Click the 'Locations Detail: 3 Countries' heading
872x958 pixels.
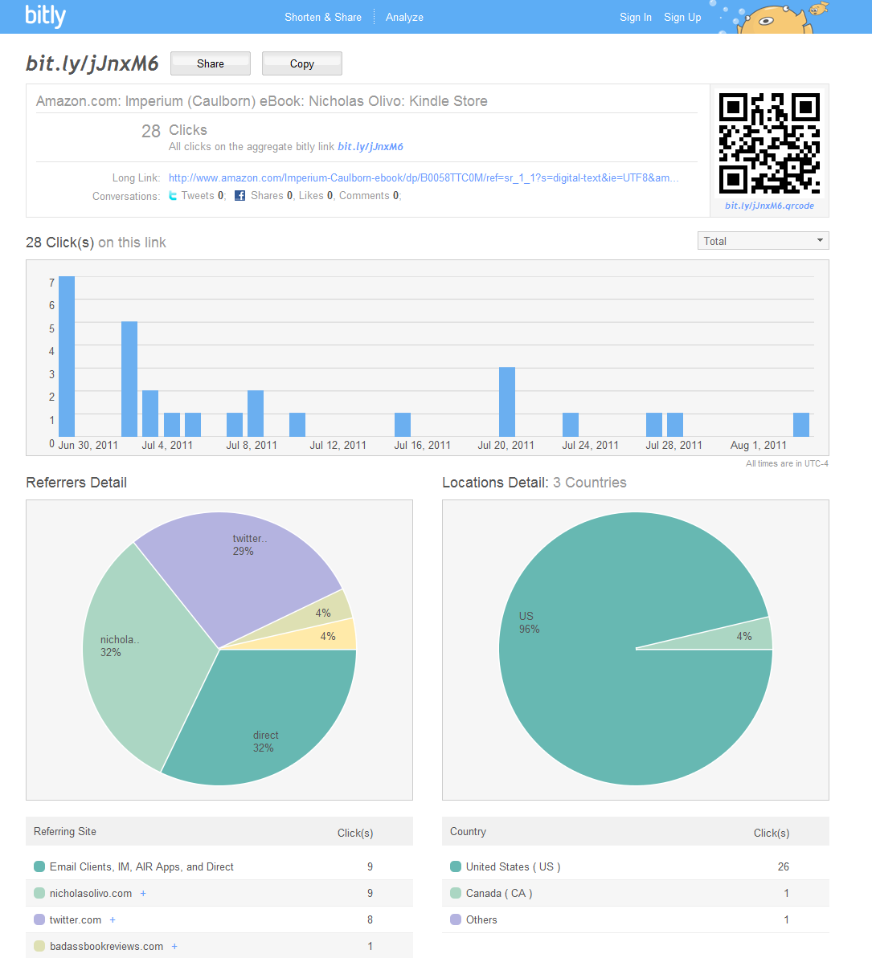(x=534, y=483)
